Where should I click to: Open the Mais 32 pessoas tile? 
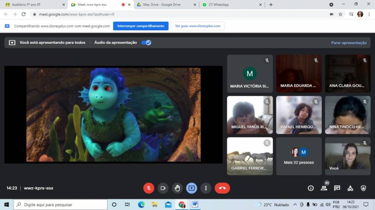[299, 156]
